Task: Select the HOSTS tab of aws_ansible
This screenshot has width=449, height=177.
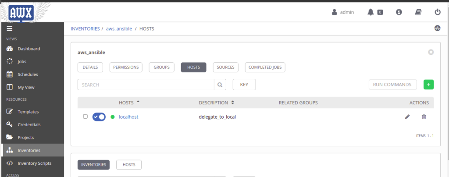Action: (193, 67)
